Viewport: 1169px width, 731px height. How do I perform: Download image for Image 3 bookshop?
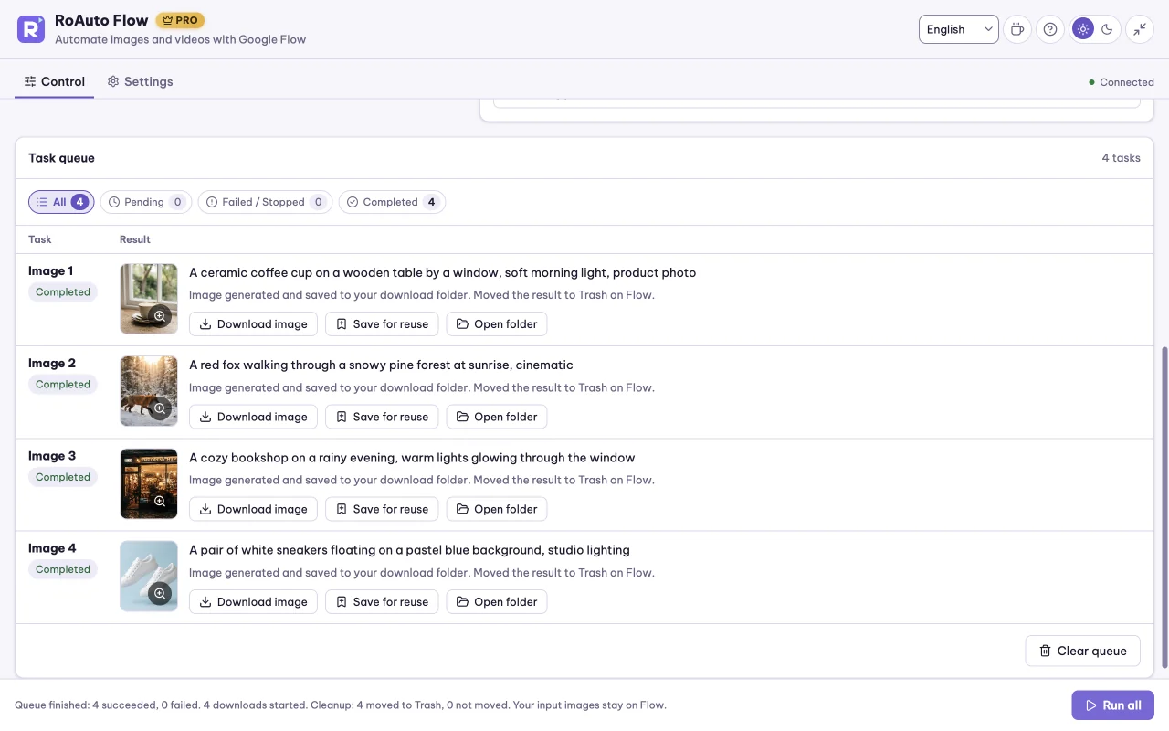pos(254,509)
